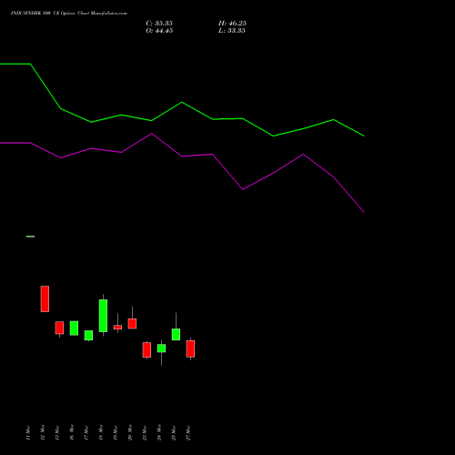This screenshot has width=455, height=455.
Task: Click the close value C: 35.35
Action: (x=159, y=24)
